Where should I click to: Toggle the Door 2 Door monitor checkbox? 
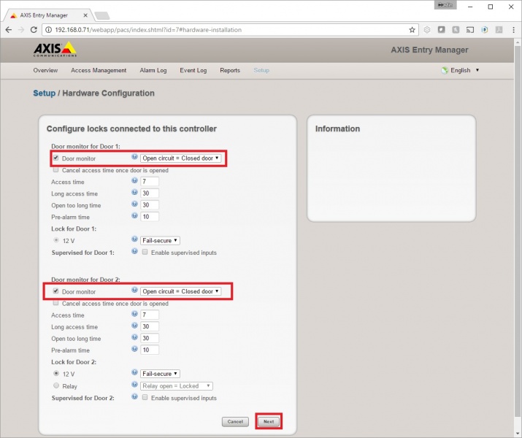[56, 291]
